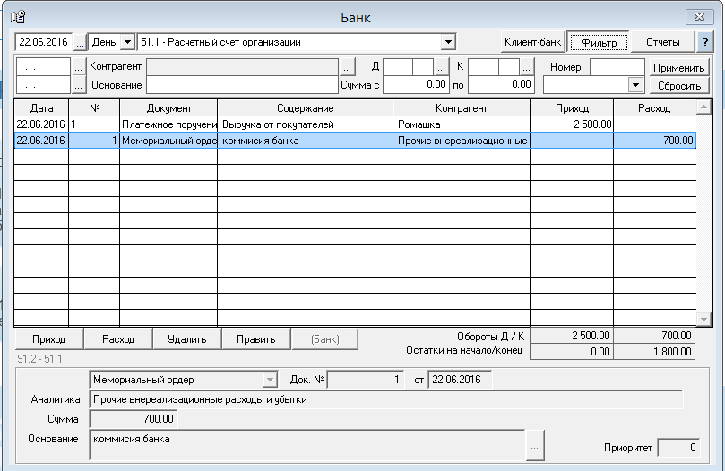Click the Номер filter field
The image size is (725, 471).
click(617, 67)
